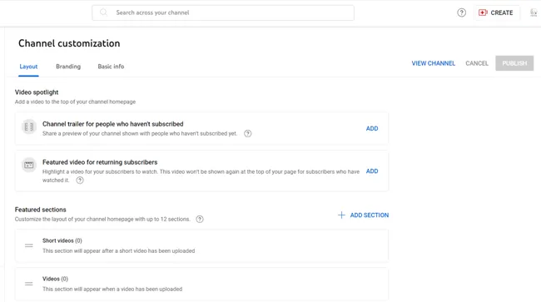Click ADD for channel trailer
Screen dimensions: 541x302
pyautogui.click(x=372, y=129)
